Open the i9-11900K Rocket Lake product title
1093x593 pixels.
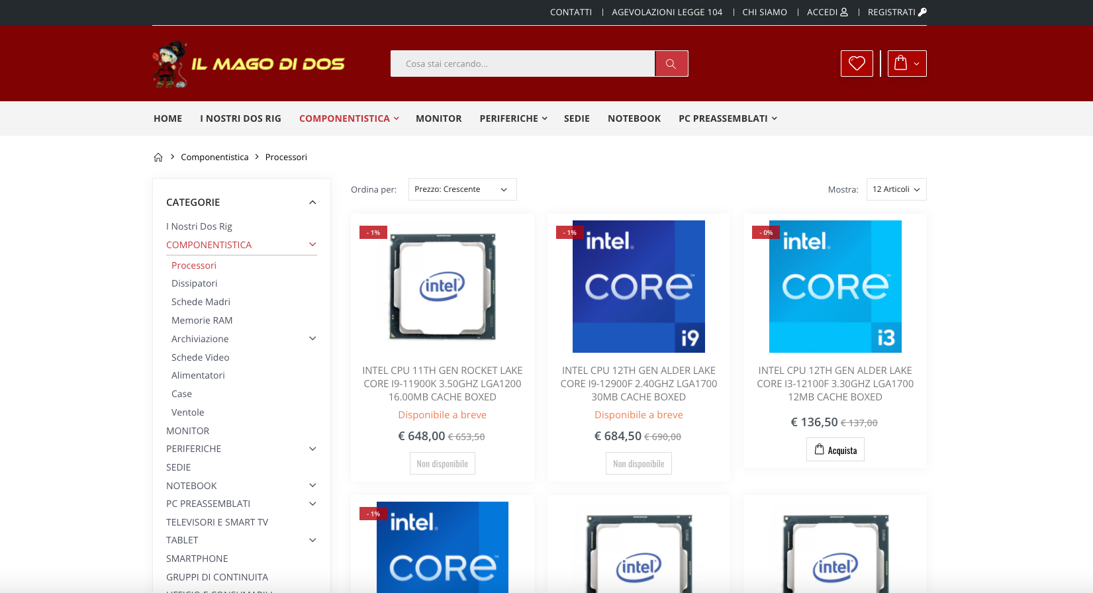[x=442, y=384]
